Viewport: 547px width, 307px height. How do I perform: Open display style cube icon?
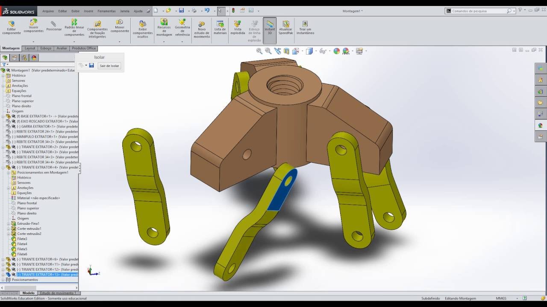pyautogui.click(x=309, y=51)
